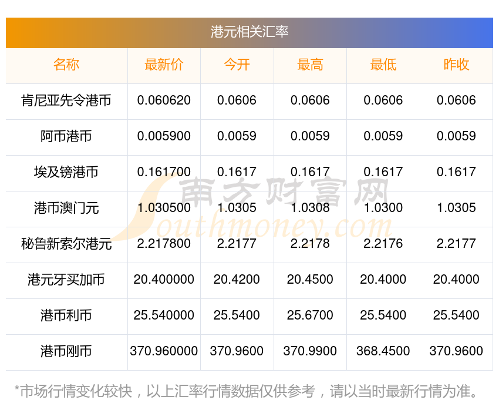
Task: Click the 最高 value 20.4500
Action: click(310, 280)
